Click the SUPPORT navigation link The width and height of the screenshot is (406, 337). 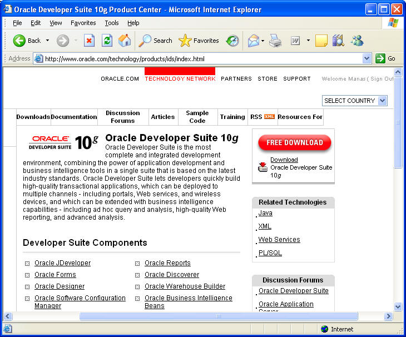point(297,78)
